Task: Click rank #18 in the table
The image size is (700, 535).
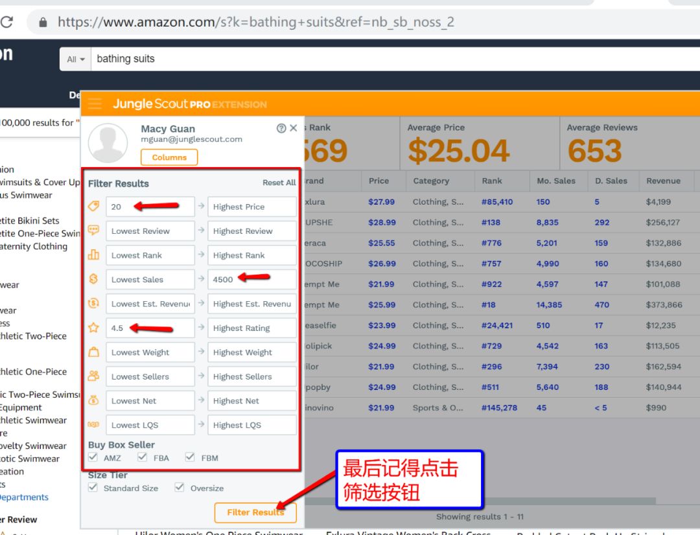Action: tap(489, 305)
